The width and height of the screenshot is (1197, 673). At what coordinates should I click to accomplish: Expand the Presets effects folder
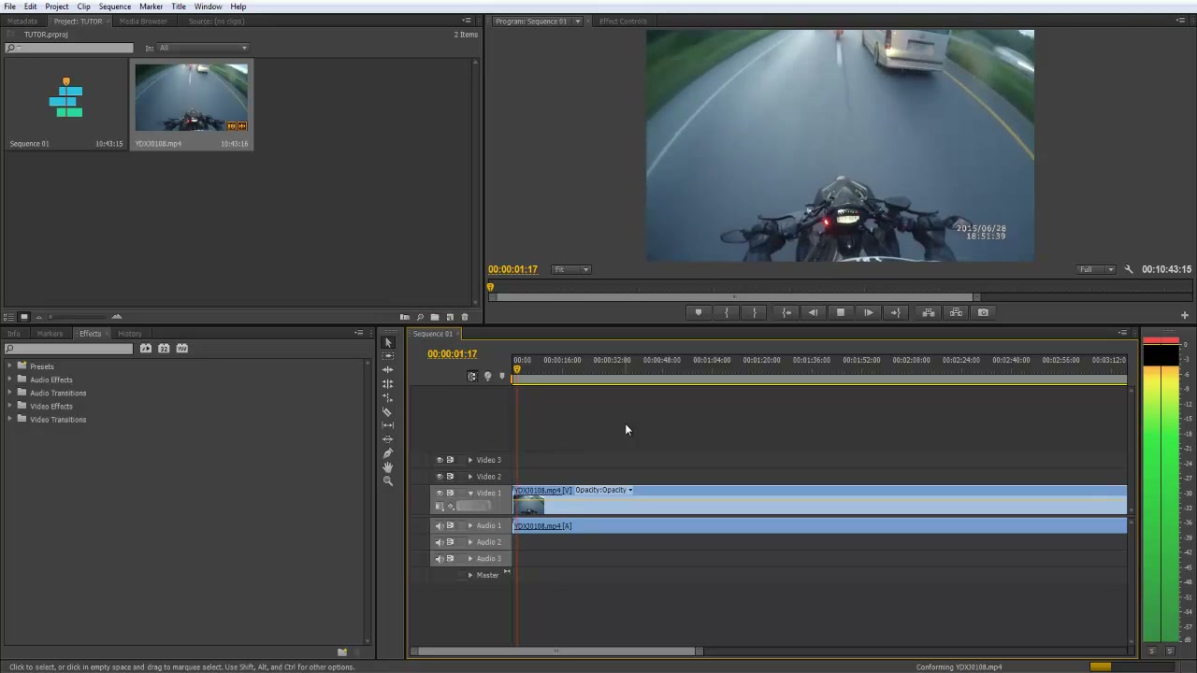click(x=9, y=366)
